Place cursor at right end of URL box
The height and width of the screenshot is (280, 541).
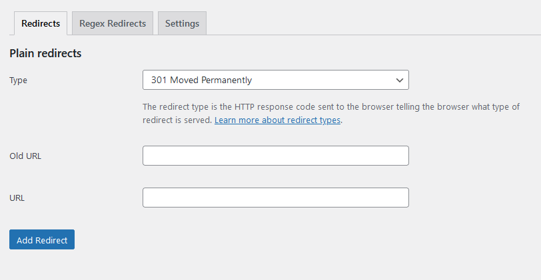[x=404, y=198]
